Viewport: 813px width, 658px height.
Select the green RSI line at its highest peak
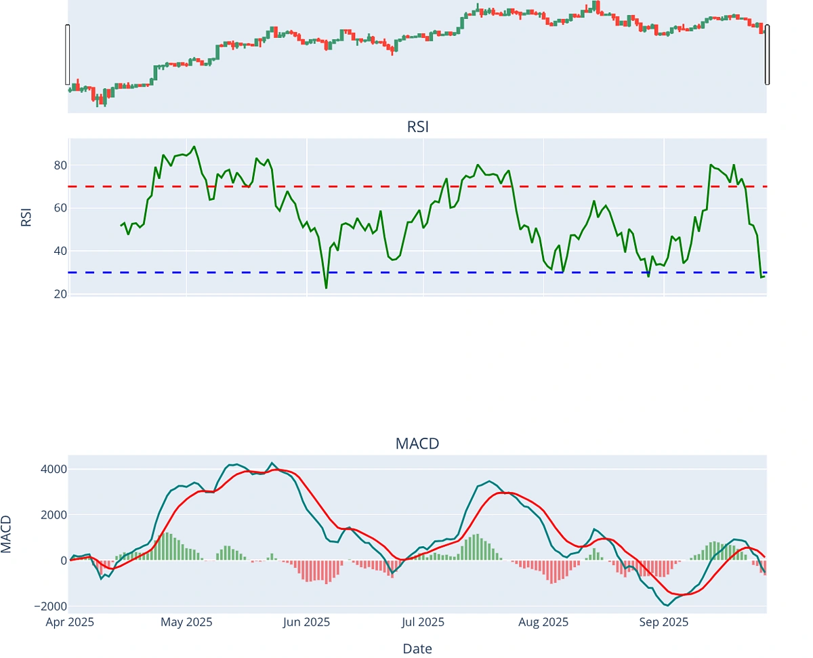[194, 146]
